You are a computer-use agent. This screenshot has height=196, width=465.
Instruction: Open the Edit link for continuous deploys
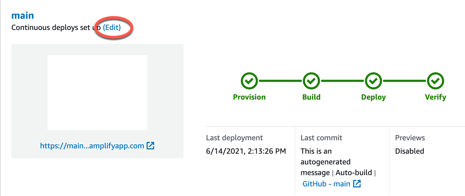click(x=112, y=27)
